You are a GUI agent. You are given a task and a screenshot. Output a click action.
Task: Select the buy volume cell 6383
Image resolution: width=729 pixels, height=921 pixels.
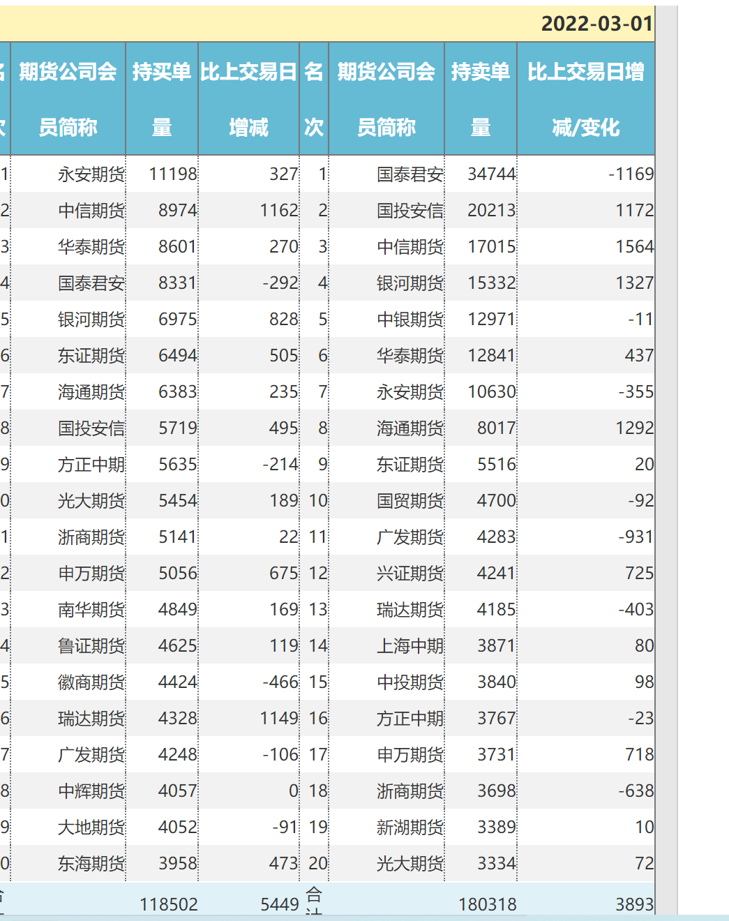click(162, 391)
